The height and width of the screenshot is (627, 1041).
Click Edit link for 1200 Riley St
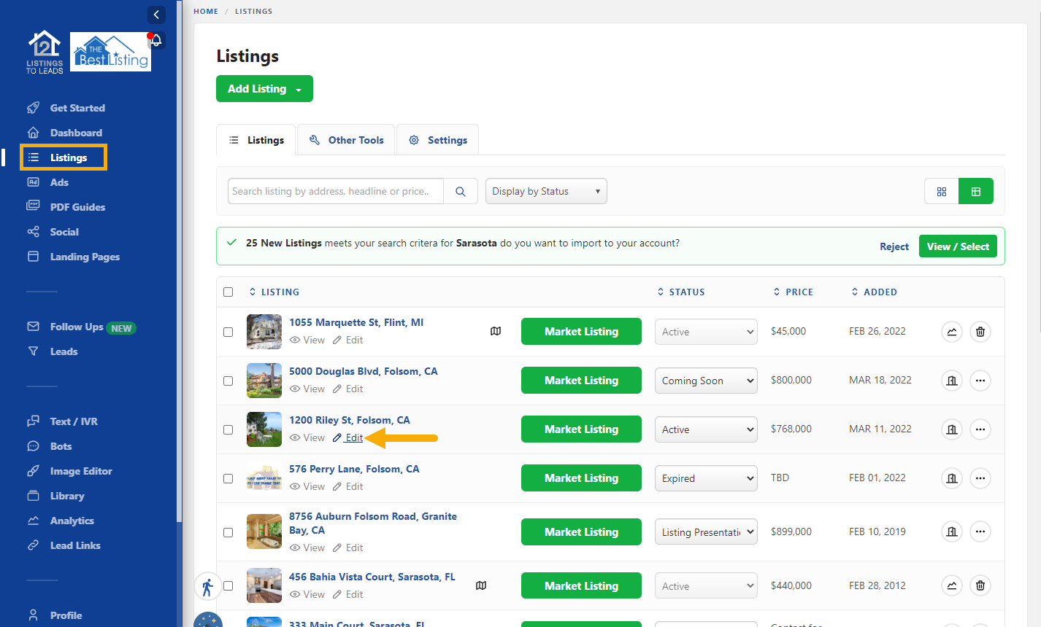pyautogui.click(x=354, y=437)
